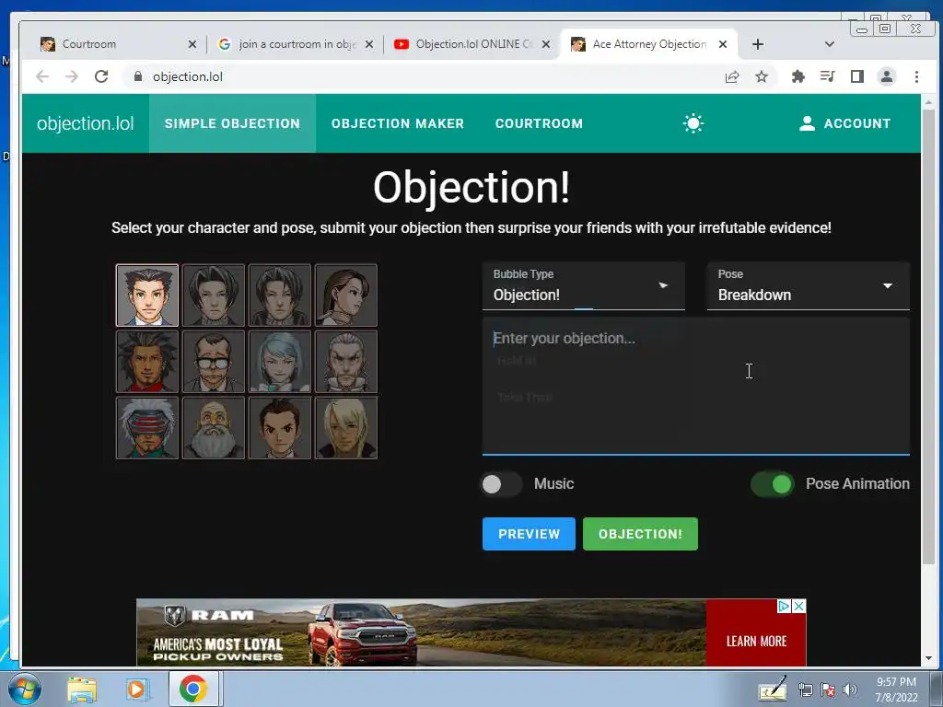Open the Pose dropdown
The height and width of the screenshot is (707, 943).
[809, 285]
